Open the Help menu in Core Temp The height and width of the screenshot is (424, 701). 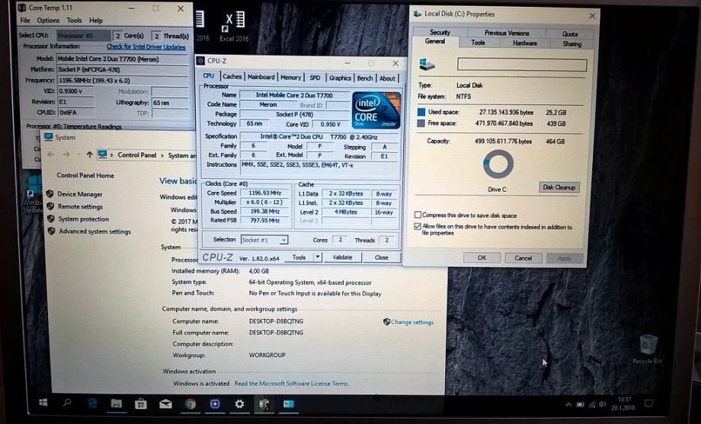96,21
